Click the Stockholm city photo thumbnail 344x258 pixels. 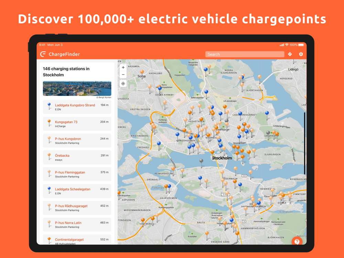pos(77,88)
